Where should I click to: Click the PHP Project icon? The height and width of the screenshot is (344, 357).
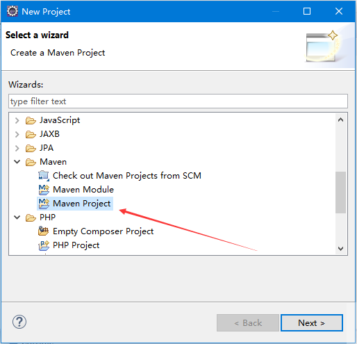44,245
